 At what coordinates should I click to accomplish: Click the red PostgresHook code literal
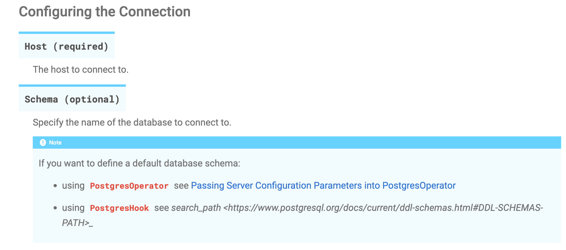[x=119, y=208]
